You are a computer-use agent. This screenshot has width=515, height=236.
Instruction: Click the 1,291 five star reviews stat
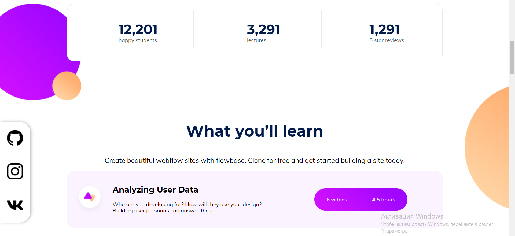pyautogui.click(x=387, y=33)
